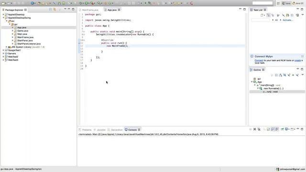Expand the Applet2Desktop project

3,14
